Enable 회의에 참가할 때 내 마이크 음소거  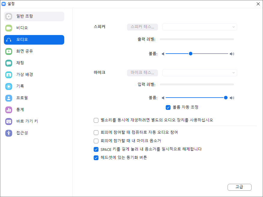(x=96, y=141)
